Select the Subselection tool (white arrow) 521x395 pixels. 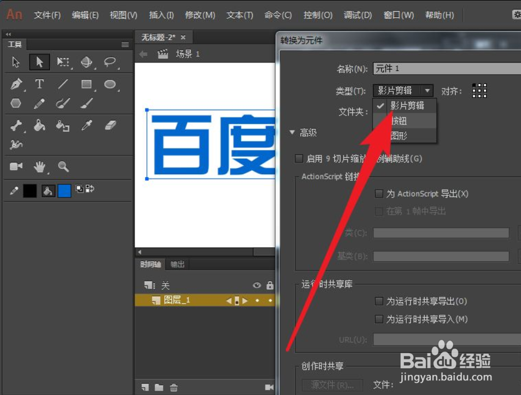pos(16,62)
